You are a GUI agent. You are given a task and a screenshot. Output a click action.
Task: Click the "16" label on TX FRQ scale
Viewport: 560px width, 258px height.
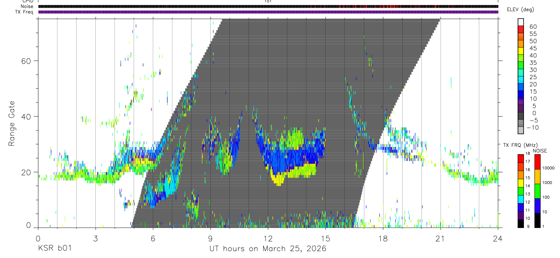pyautogui.click(x=527, y=170)
